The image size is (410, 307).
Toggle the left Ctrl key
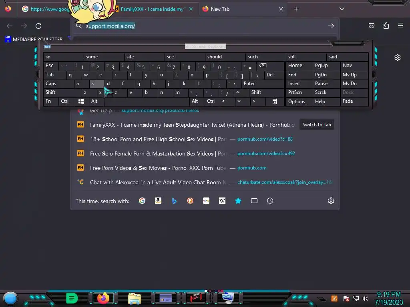pos(66,101)
